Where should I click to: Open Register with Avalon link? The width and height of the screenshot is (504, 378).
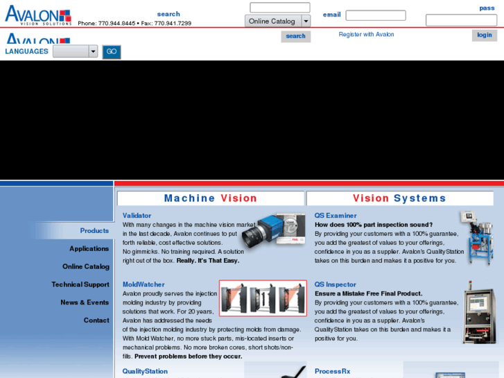pyautogui.click(x=366, y=35)
